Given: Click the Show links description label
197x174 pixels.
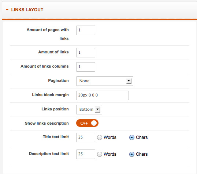Looking at the screenshot, I should coord(47,123).
